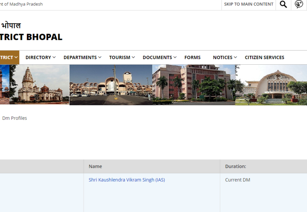The width and height of the screenshot is (307, 212).
Task: Expand the Documents dropdown chevron
Action: click(175, 57)
